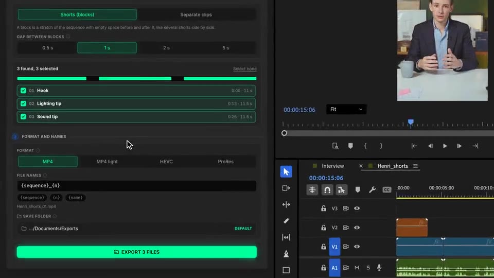494x278 pixels.
Task: Uncheck the Hook block checkbox
Action: [x=23, y=91]
